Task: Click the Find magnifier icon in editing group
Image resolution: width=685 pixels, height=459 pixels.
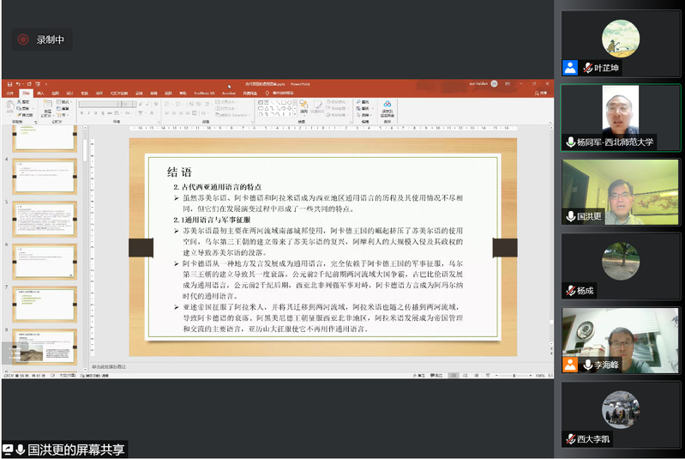Action: [x=357, y=102]
